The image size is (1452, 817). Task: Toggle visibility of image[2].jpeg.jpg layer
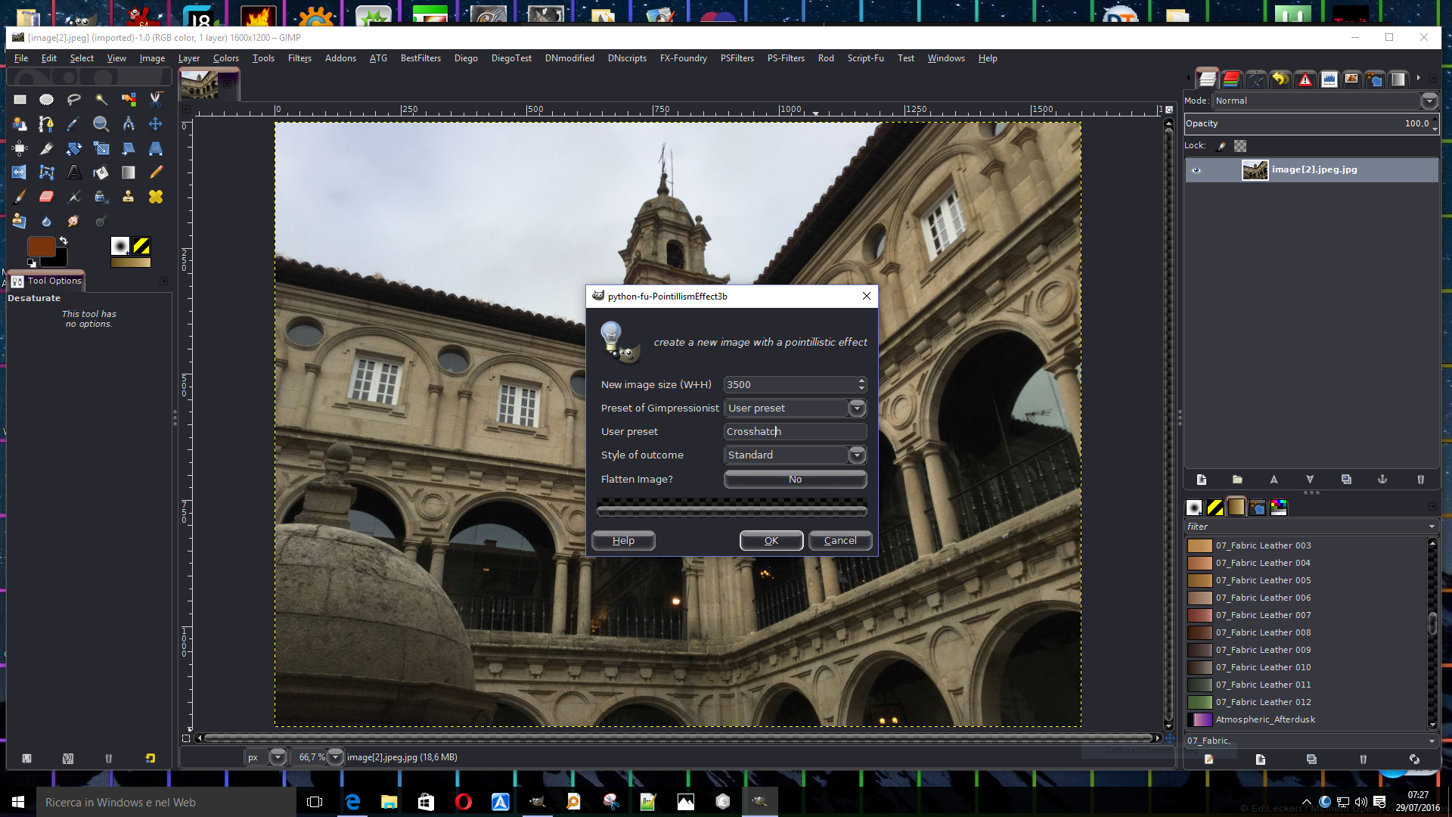click(1196, 170)
